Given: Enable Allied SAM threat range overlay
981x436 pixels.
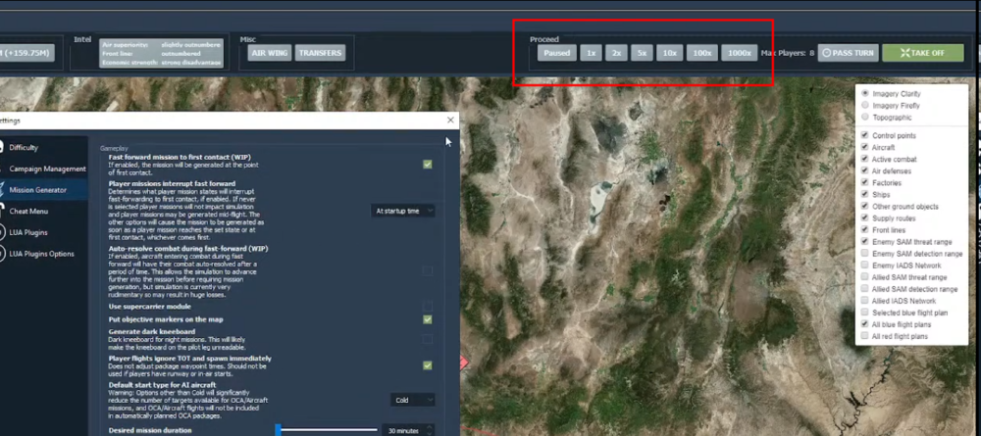Looking at the screenshot, I should click(864, 276).
